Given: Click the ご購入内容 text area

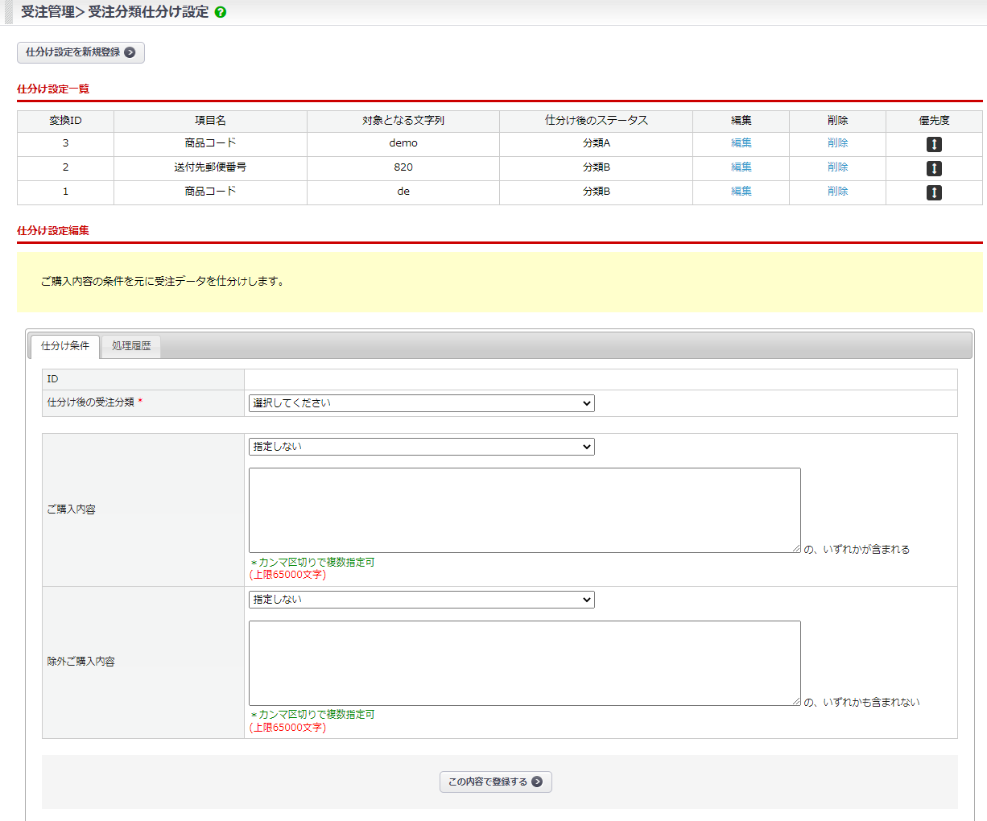Looking at the screenshot, I should tap(524, 510).
